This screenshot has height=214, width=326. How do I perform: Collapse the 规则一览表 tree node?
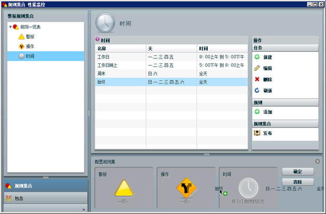point(10,27)
